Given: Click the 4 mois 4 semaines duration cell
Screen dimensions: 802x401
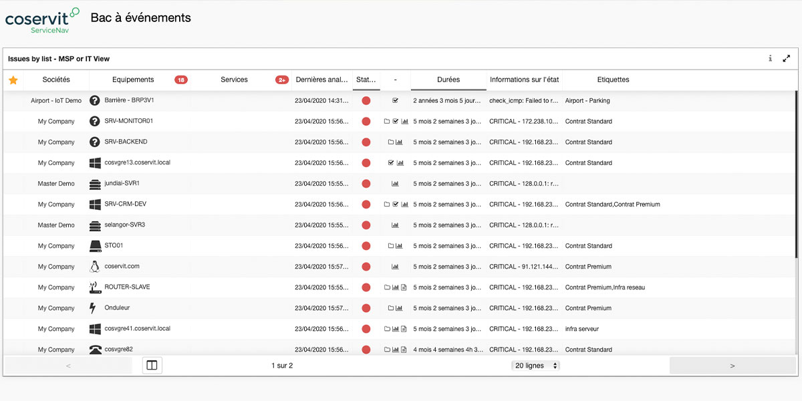Looking at the screenshot, I should point(447,350).
